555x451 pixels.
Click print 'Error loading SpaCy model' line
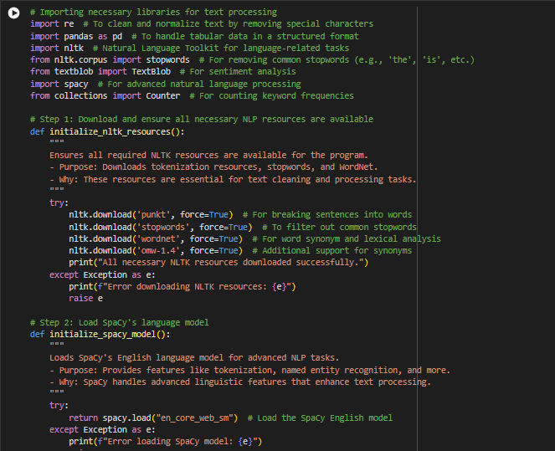pyautogui.click(x=165, y=442)
